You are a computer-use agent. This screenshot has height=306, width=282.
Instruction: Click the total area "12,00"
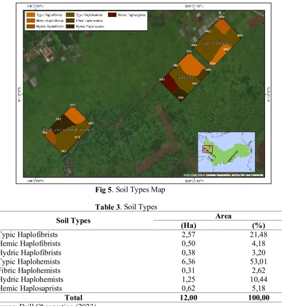[188, 298]
